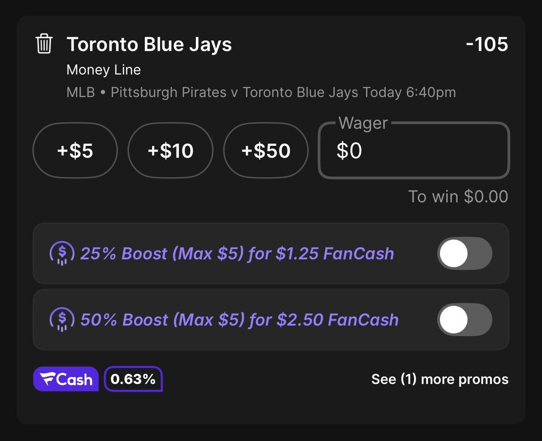Click the MLB league label
542x441 pixels.
click(x=80, y=92)
